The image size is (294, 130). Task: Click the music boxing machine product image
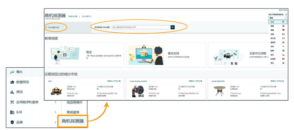point(138,91)
